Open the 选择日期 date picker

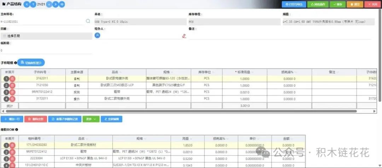46,36
